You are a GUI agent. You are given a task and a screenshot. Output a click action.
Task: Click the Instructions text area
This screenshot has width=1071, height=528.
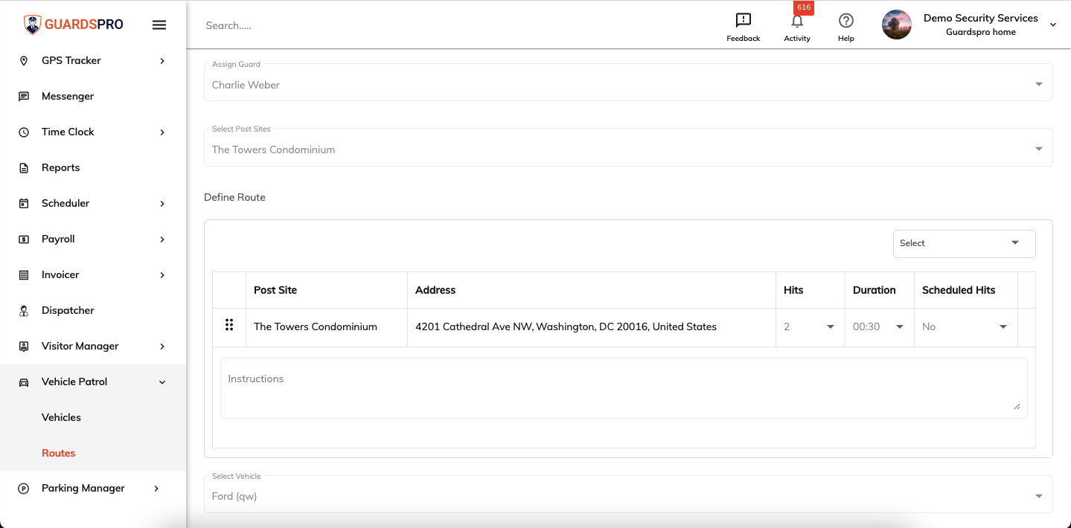point(624,388)
